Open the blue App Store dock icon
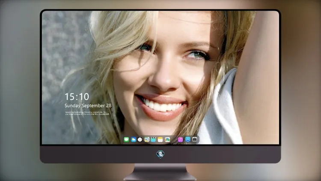321x181 pixels. coord(188,139)
